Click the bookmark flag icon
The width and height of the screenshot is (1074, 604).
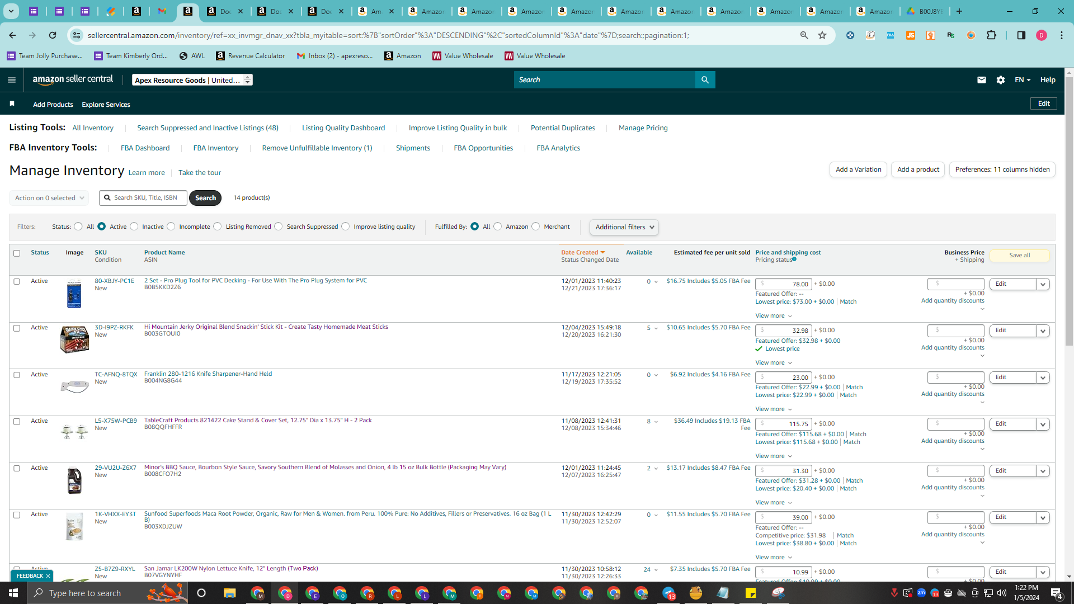12,103
